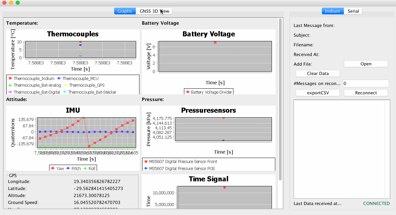
Task: Click the graphs panel vertical scrollbar
Action: 280,99
